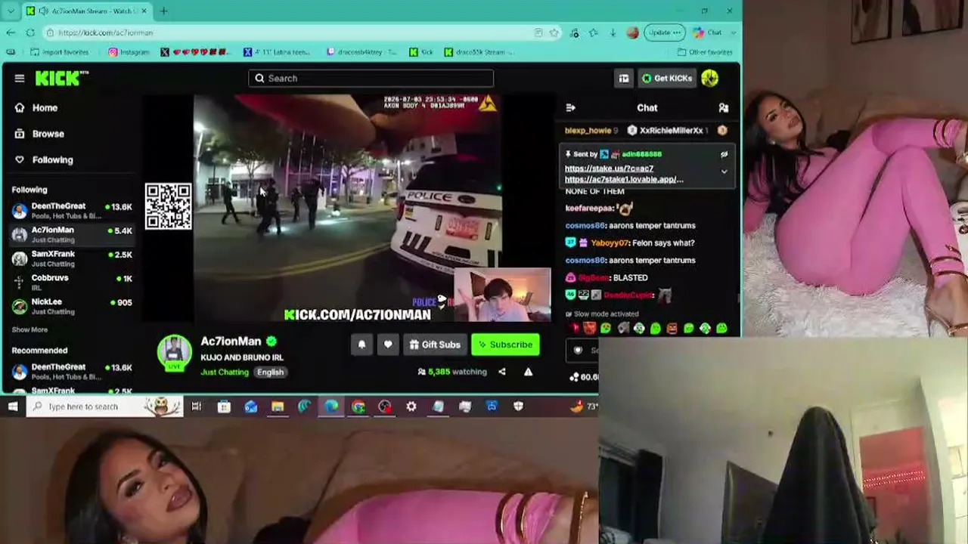Open pinned ac7stake1.lovable.app link

pyautogui.click(x=624, y=179)
